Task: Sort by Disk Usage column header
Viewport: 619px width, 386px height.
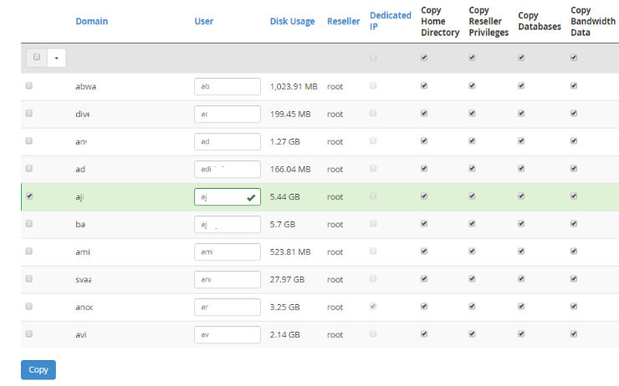Action: click(x=292, y=21)
